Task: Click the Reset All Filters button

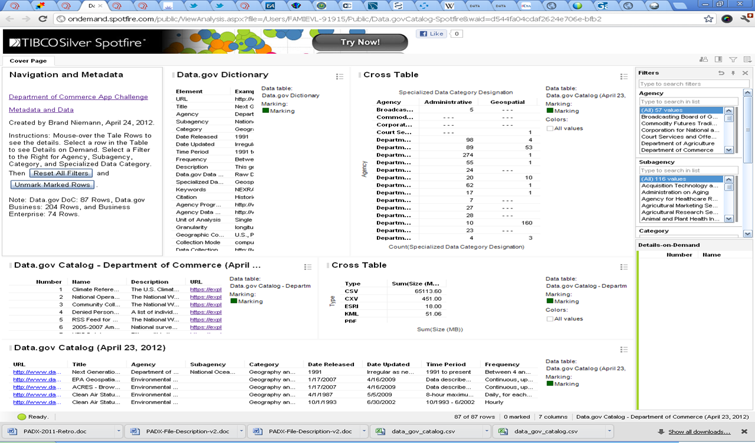Action: pyautogui.click(x=61, y=173)
